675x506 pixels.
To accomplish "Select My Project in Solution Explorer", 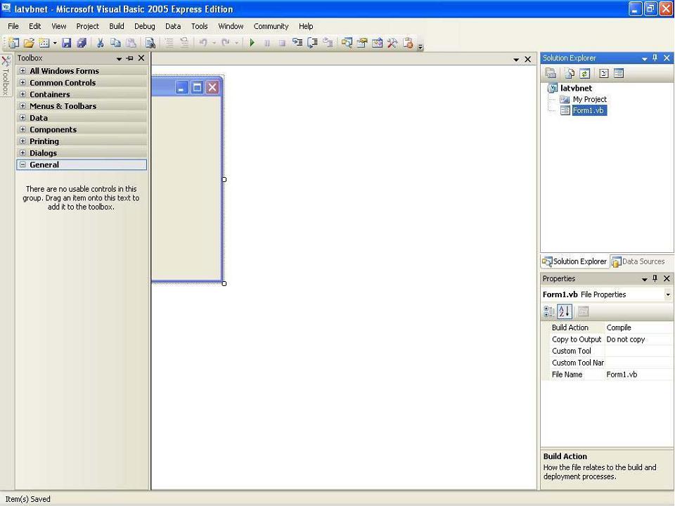I will 589,99.
